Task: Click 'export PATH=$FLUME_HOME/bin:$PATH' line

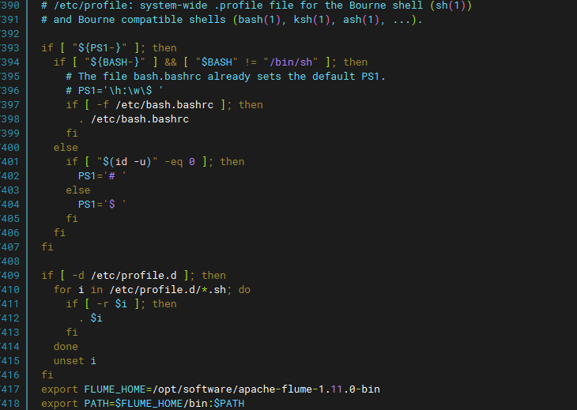Action: [143, 404]
